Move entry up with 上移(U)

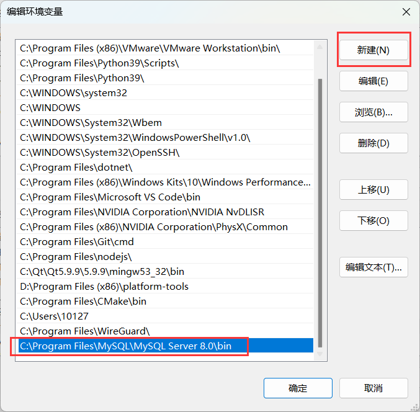(373, 190)
